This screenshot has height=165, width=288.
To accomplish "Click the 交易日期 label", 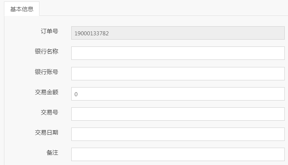I will (46, 133).
